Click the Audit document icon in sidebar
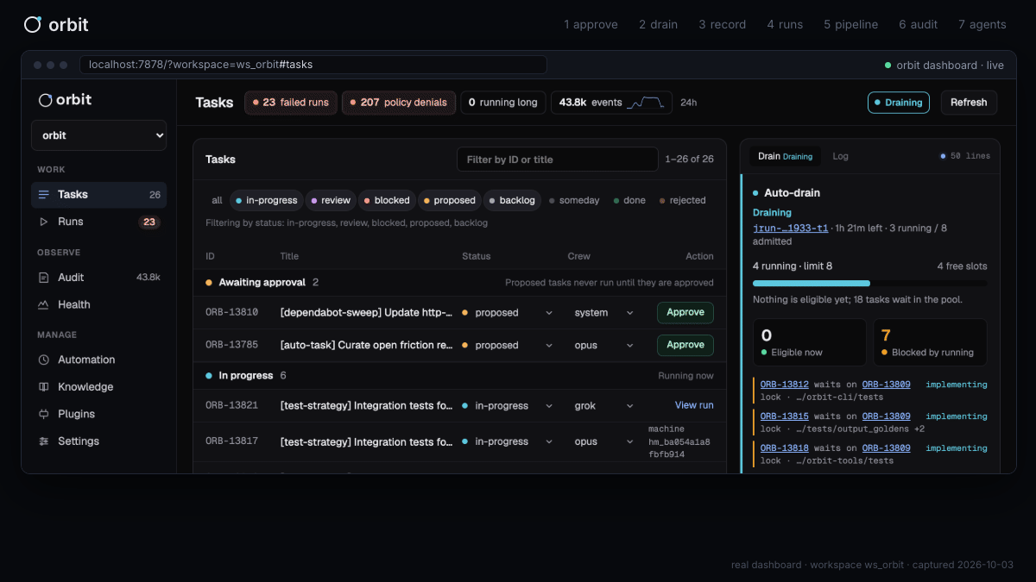The width and height of the screenshot is (1036, 582). [x=44, y=278]
